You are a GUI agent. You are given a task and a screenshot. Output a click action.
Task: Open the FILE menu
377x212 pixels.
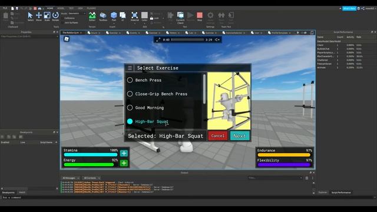pyautogui.click(x=5, y=8)
